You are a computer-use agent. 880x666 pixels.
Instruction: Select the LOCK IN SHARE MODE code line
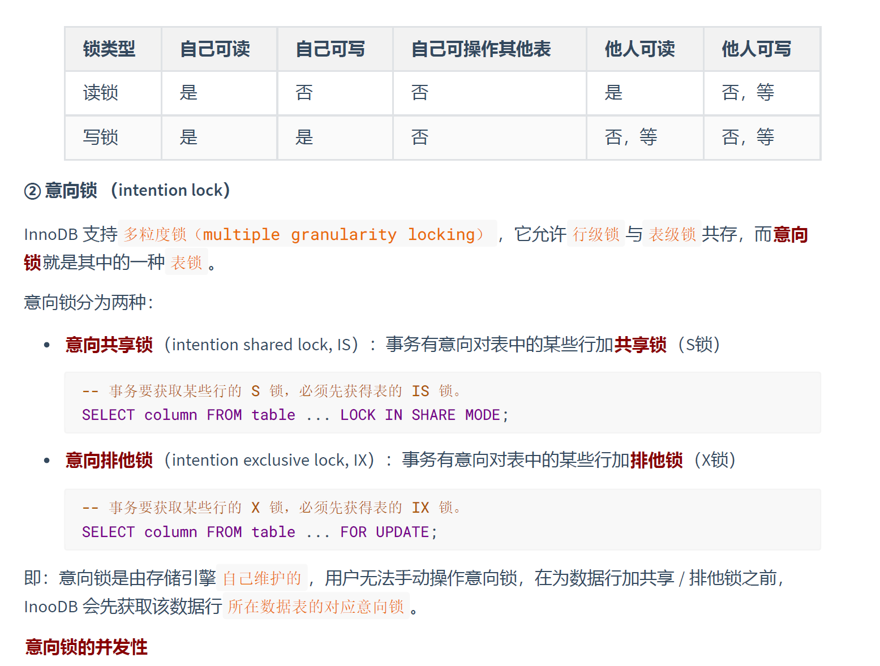tap(295, 415)
